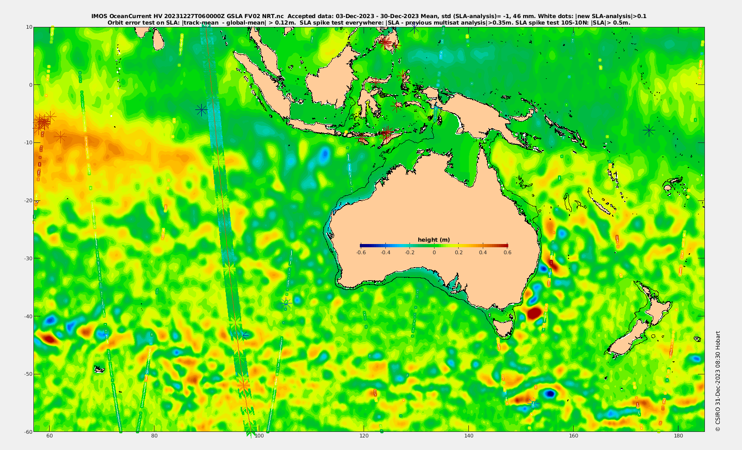Image resolution: width=742 pixels, height=450 pixels.
Task: Click the colorbar tick label -0.4
Action: click(x=385, y=253)
